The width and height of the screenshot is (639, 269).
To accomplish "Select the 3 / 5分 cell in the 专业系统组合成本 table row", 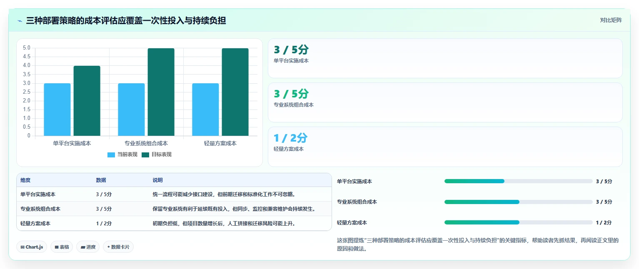I will 104,209.
